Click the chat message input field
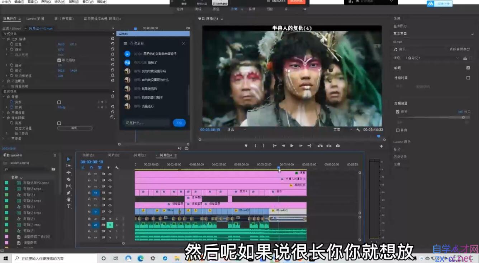Image resolution: width=479 pixels, height=263 pixels. click(146, 123)
